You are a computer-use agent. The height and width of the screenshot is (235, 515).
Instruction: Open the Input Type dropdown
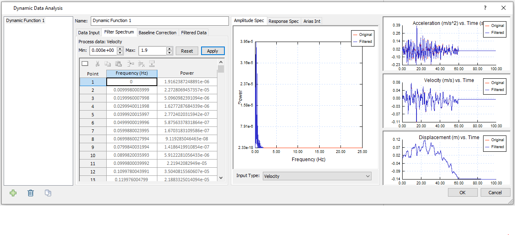317,176
